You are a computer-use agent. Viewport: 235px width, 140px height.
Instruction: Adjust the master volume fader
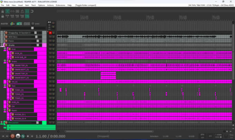(32, 28)
